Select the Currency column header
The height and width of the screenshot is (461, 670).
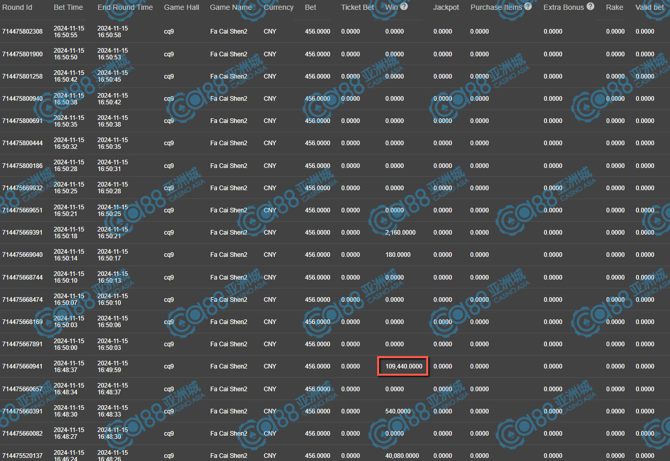[278, 7]
